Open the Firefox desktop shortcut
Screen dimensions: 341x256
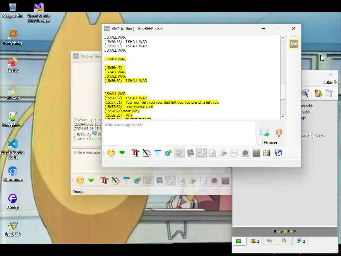13,65
